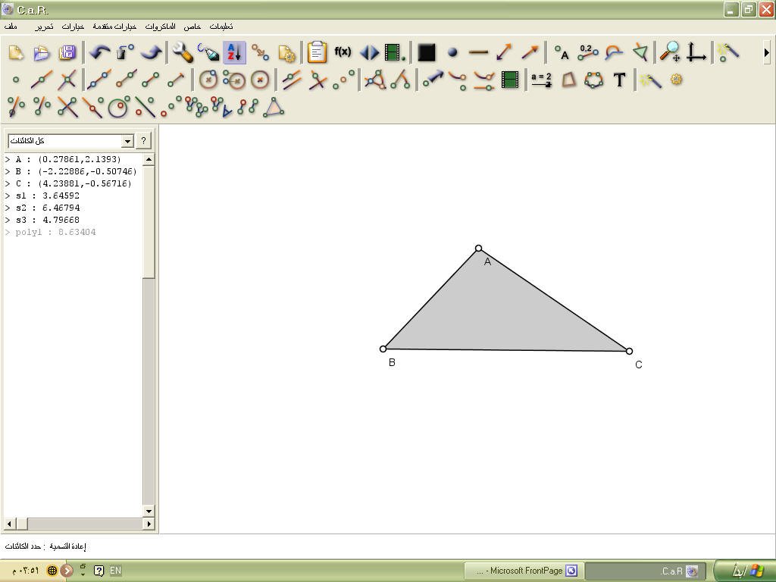Click the gold gear icon in second toolbar row
Image resolution: width=776 pixels, height=582 pixels.
tap(677, 79)
